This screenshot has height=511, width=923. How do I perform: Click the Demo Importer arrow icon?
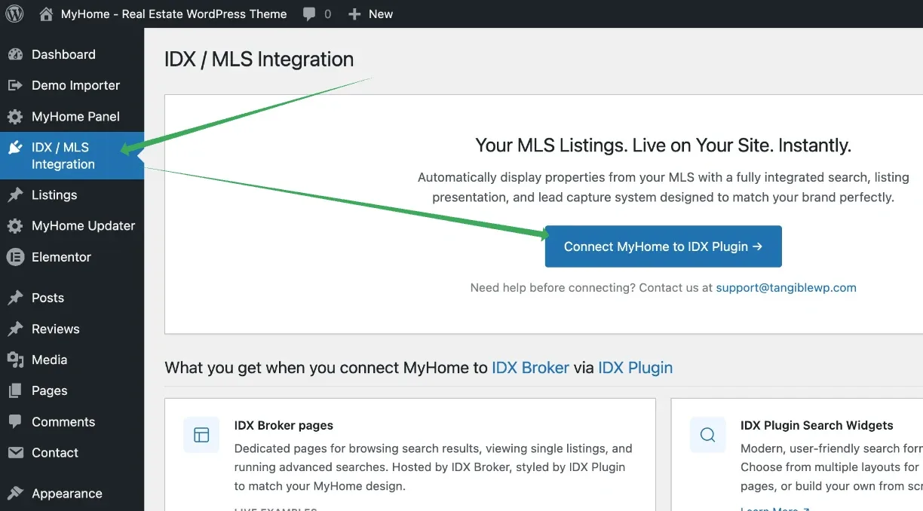pos(15,85)
